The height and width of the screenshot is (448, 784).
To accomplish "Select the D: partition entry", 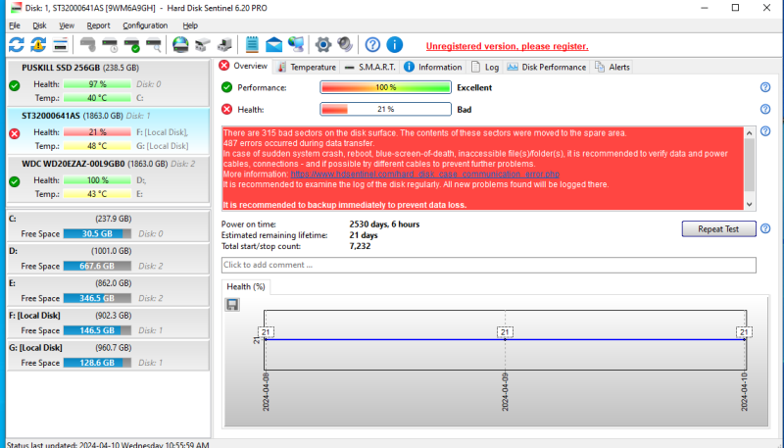I will coord(108,259).
